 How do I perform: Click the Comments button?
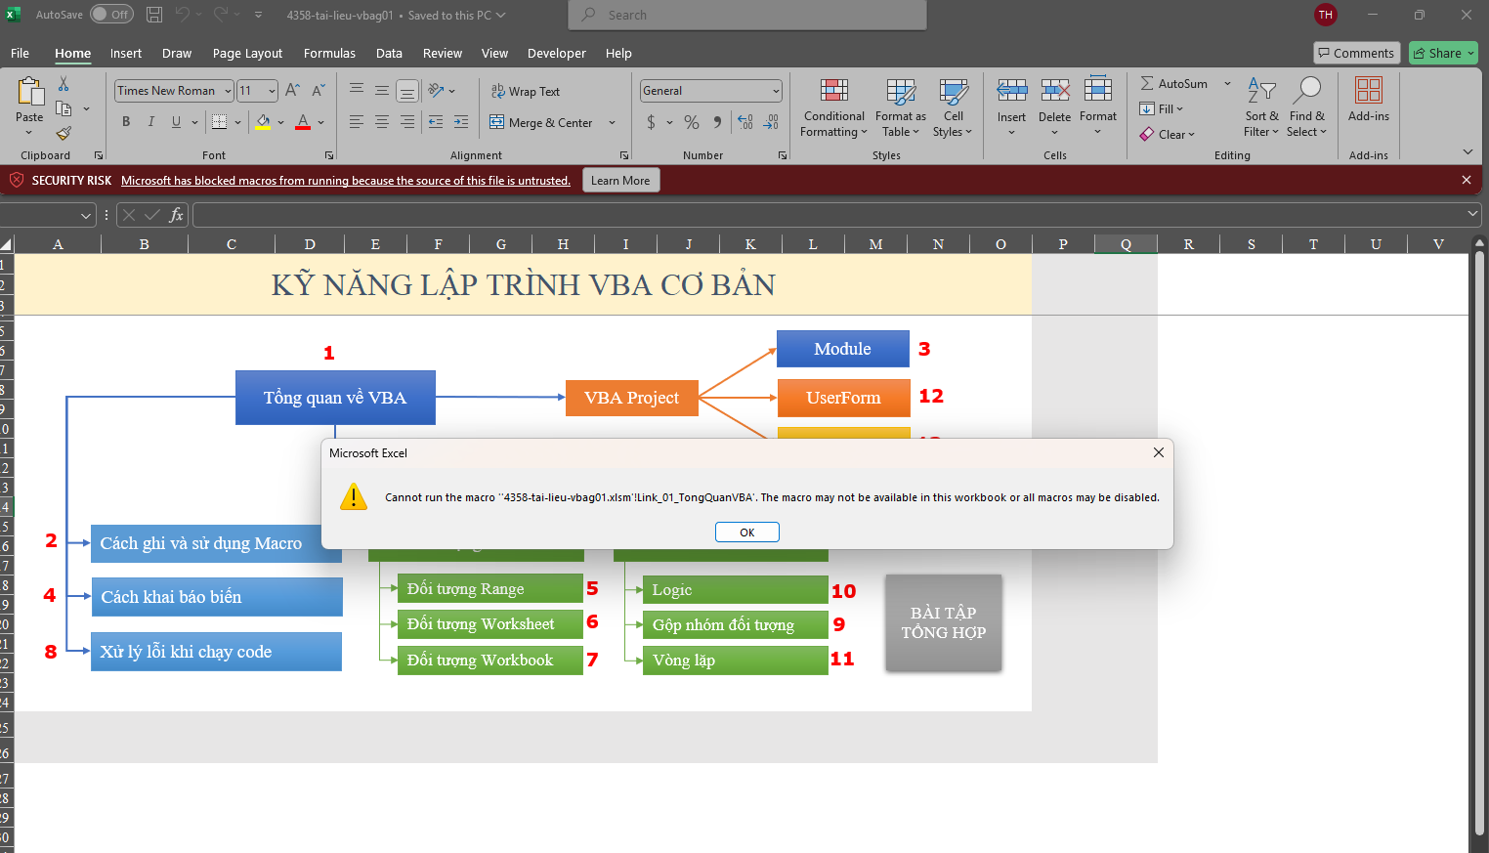click(x=1356, y=53)
